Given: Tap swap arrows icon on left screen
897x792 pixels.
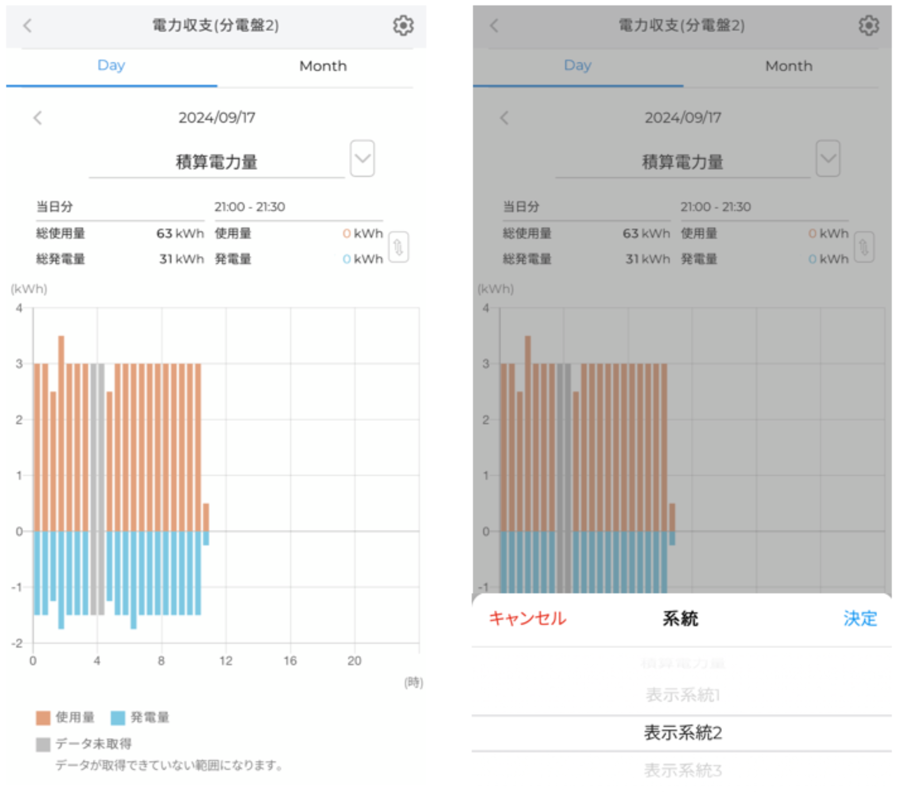Looking at the screenshot, I should [398, 247].
